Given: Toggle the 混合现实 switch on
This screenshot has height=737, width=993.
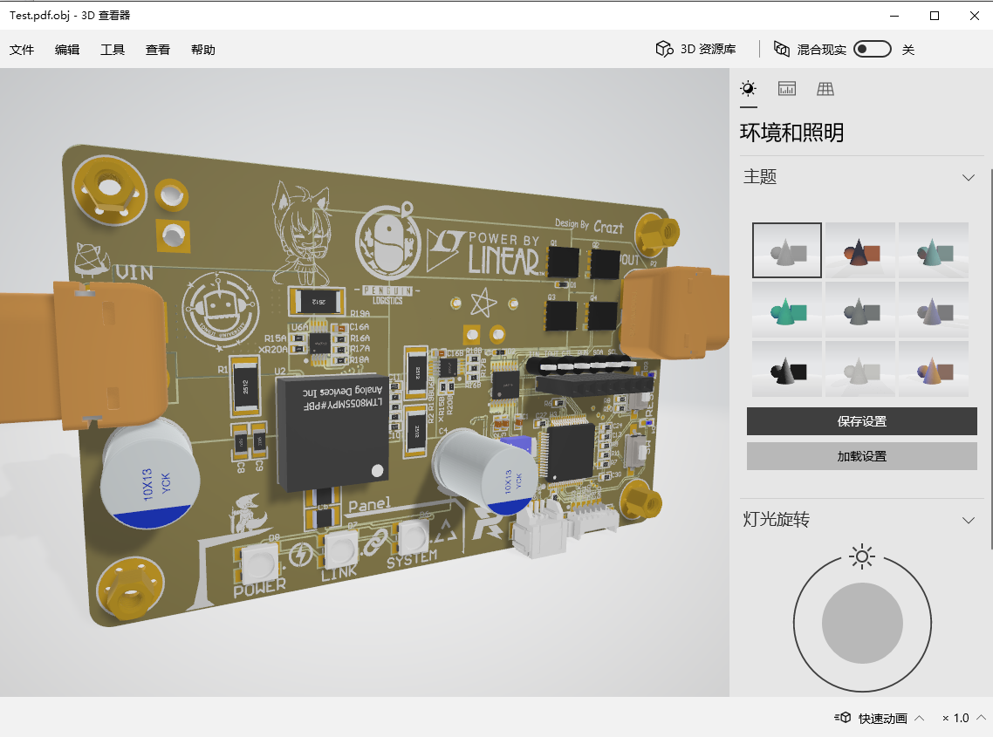Looking at the screenshot, I should point(872,49).
